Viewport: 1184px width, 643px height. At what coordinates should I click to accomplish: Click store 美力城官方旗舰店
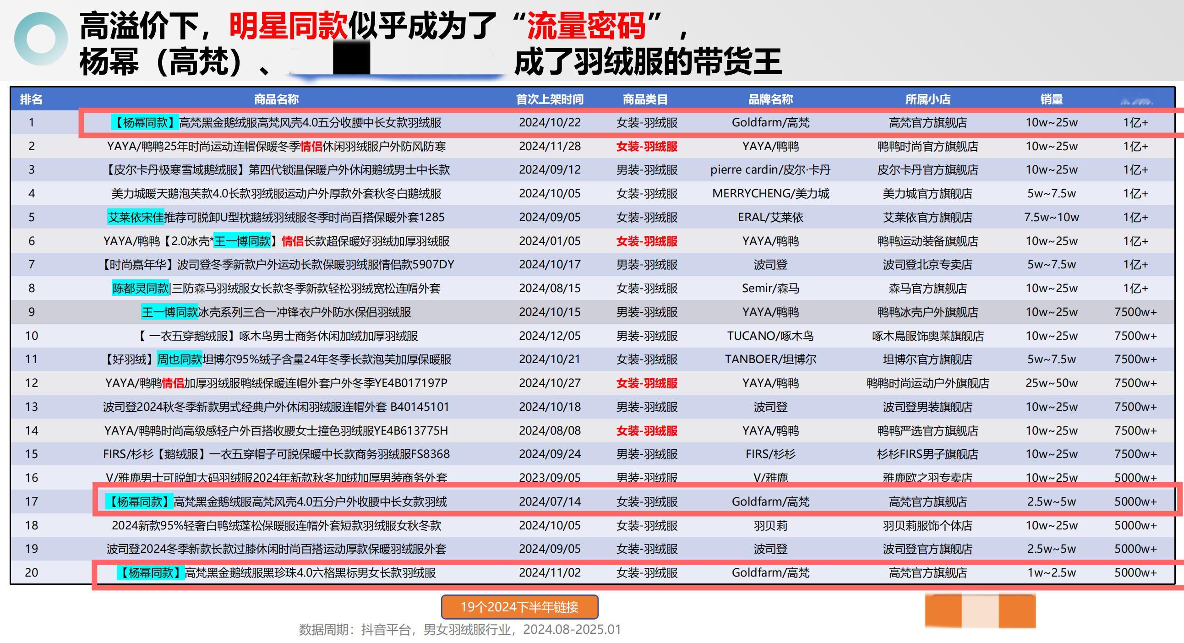coord(928,194)
